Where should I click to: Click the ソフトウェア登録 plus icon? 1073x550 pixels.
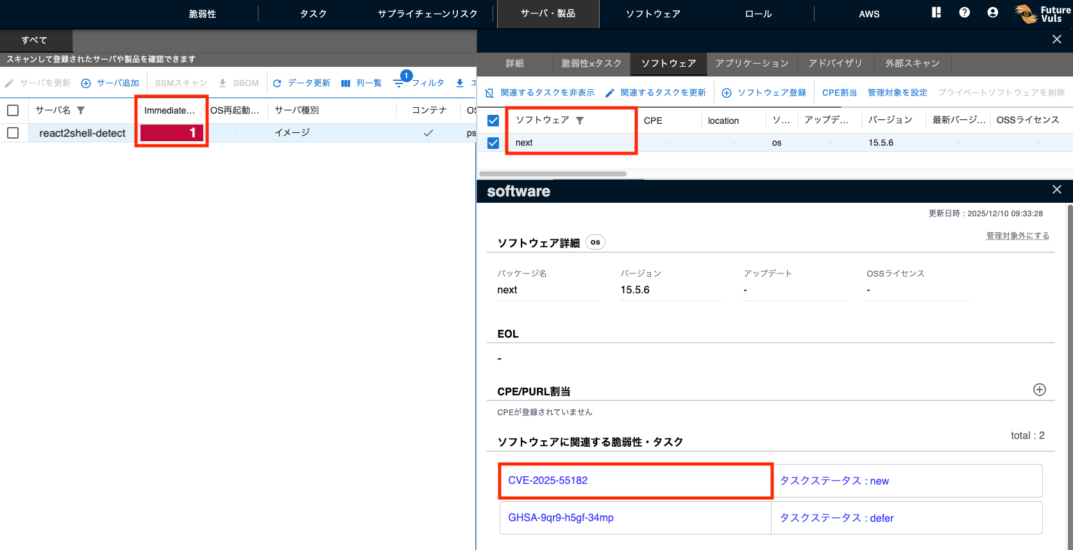[727, 93]
